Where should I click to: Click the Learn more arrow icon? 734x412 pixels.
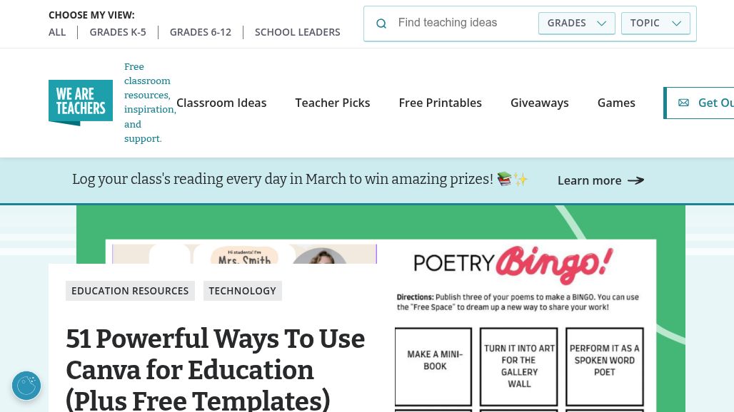point(635,180)
